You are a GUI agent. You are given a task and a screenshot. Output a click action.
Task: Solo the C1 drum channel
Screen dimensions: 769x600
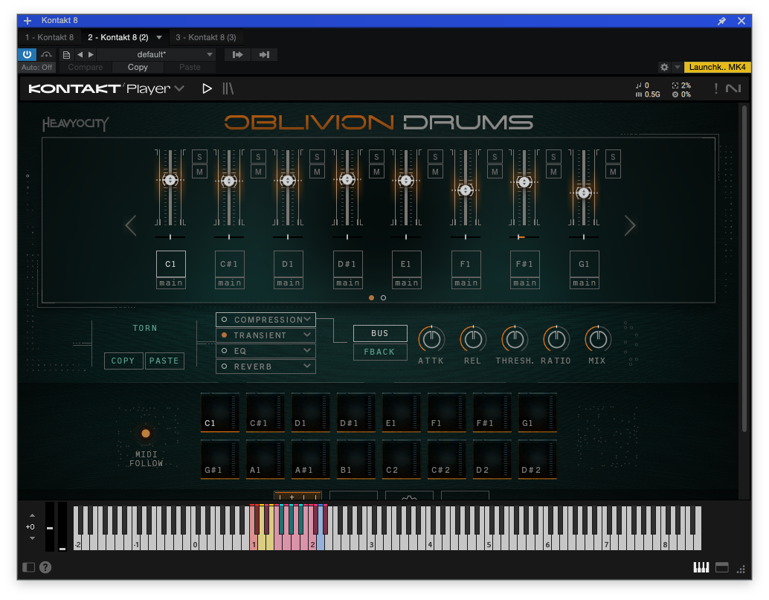click(x=199, y=157)
